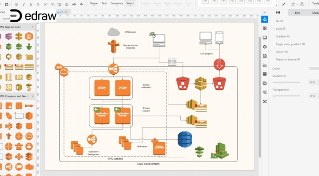Click the 'VPC contents' label

115,159
